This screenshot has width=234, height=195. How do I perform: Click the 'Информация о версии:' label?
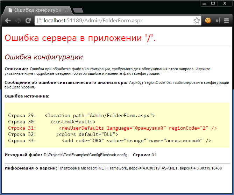click(x=31, y=168)
